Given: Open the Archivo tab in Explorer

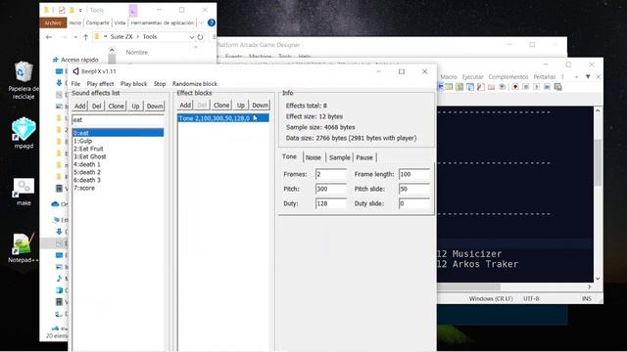Looking at the screenshot, I should pos(53,22).
